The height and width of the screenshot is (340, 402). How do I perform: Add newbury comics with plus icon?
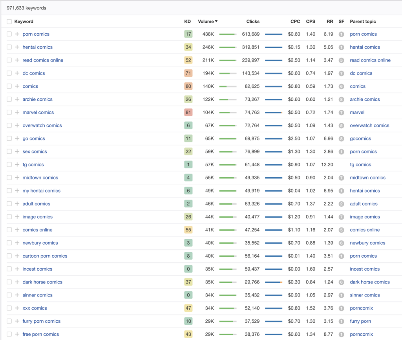(x=17, y=243)
